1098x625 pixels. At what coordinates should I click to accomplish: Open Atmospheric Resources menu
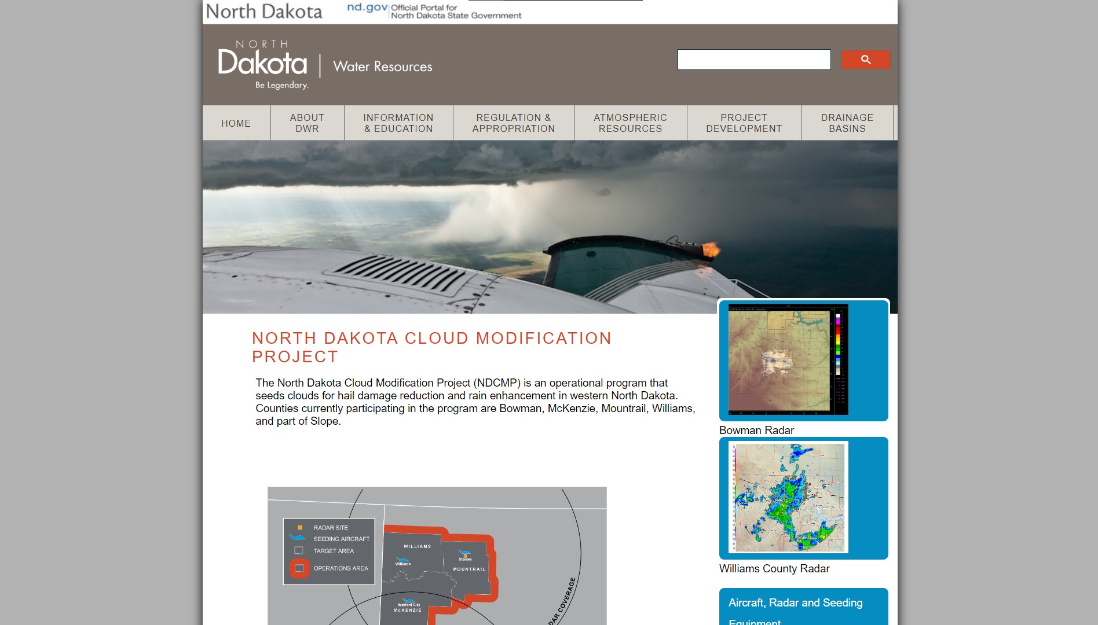pyautogui.click(x=630, y=123)
